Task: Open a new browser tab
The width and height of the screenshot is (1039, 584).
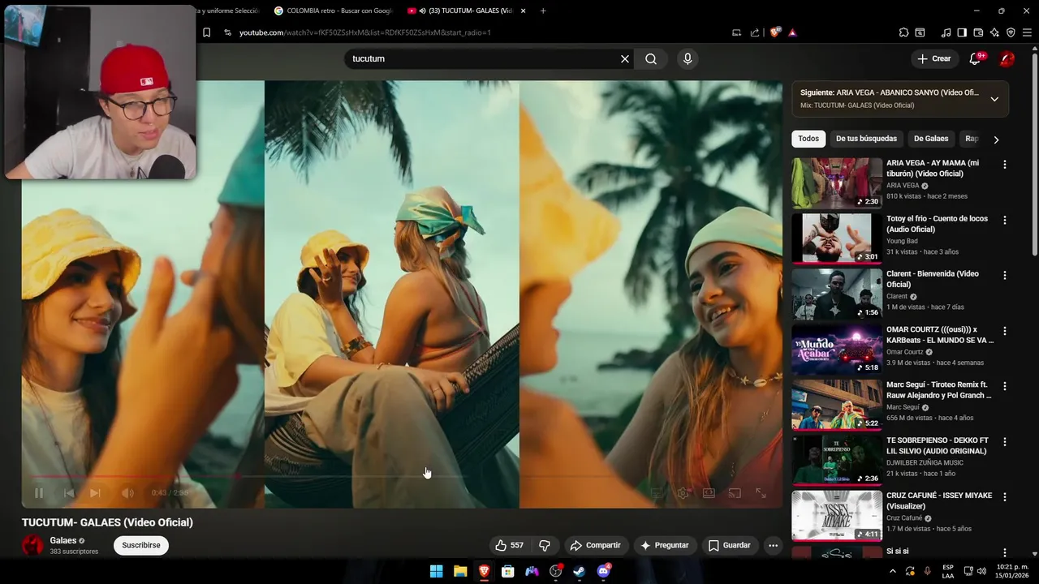Action: [x=543, y=11]
